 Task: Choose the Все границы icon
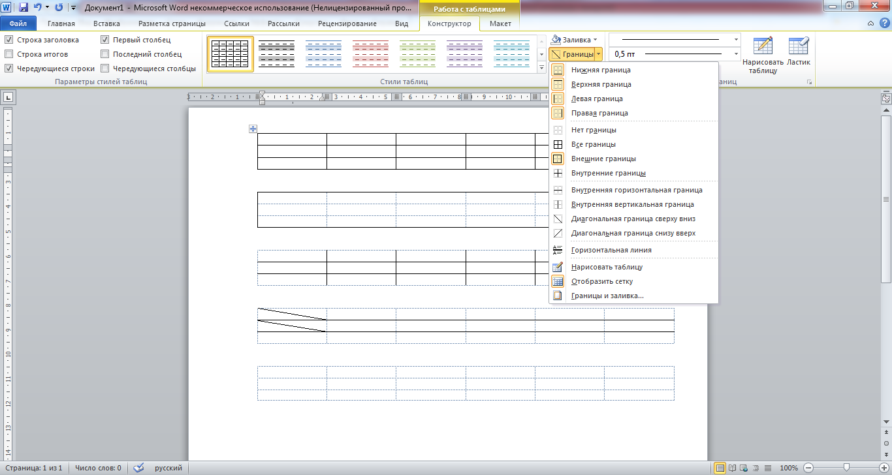point(558,144)
